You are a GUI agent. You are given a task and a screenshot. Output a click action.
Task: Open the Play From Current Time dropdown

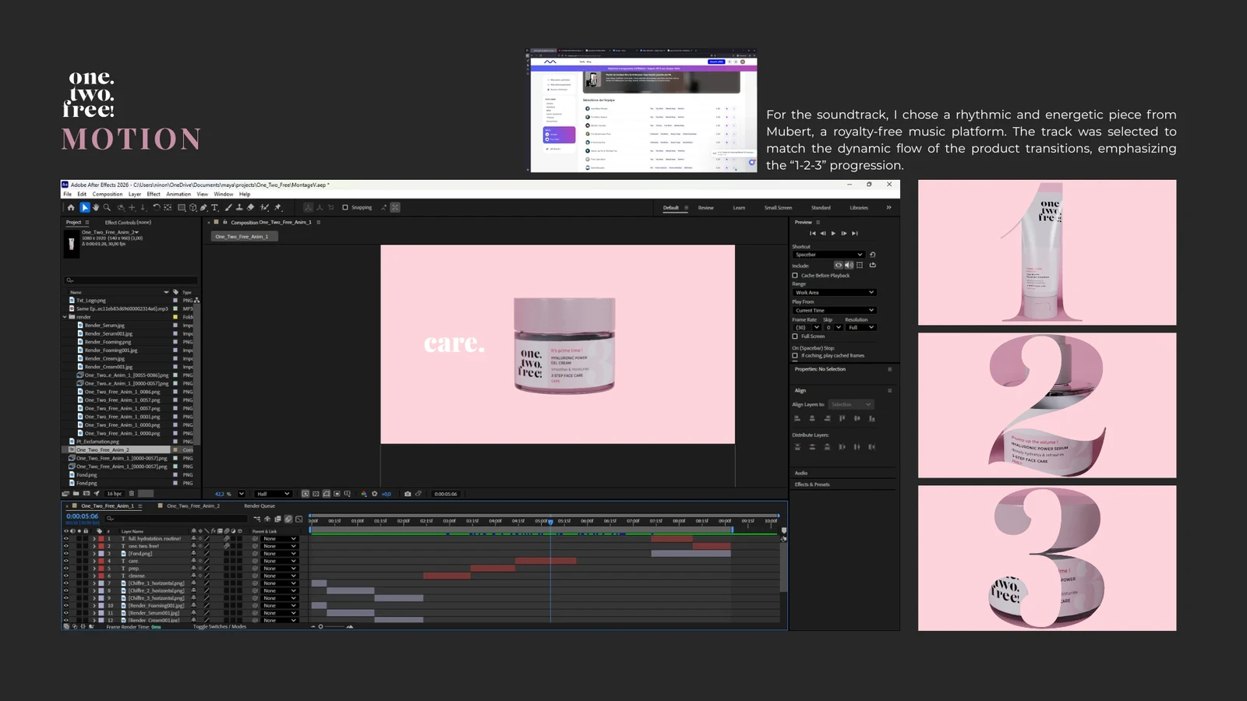point(834,311)
